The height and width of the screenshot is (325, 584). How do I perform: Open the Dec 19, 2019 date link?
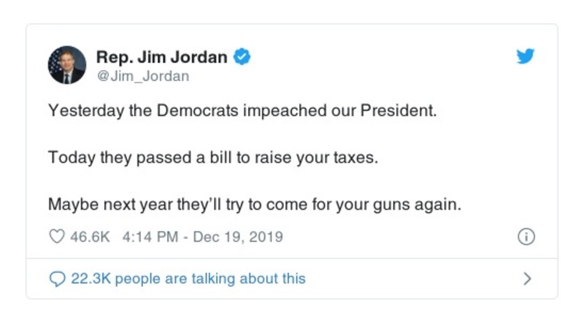tap(238, 237)
